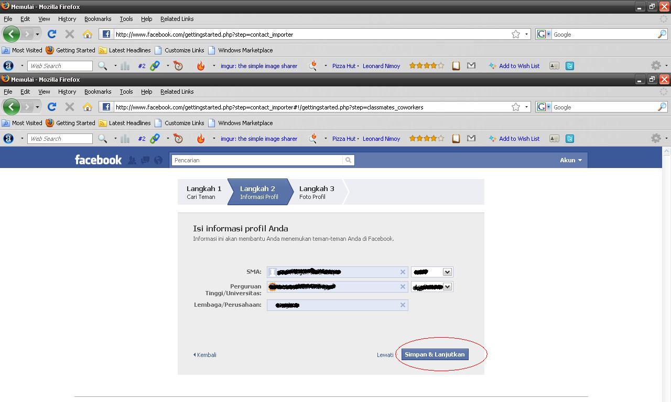Click Web Search magnifier in front Alexa toolbar
The width and height of the screenshot is (671, 402).
click(103, 139)
